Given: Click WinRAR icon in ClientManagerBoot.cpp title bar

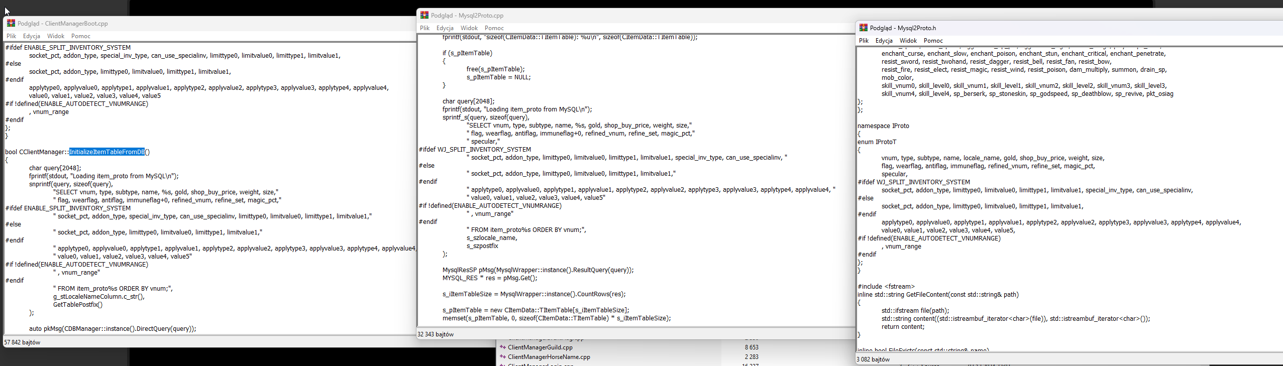Looking at the screenshot, I should [x=11, y=23].
